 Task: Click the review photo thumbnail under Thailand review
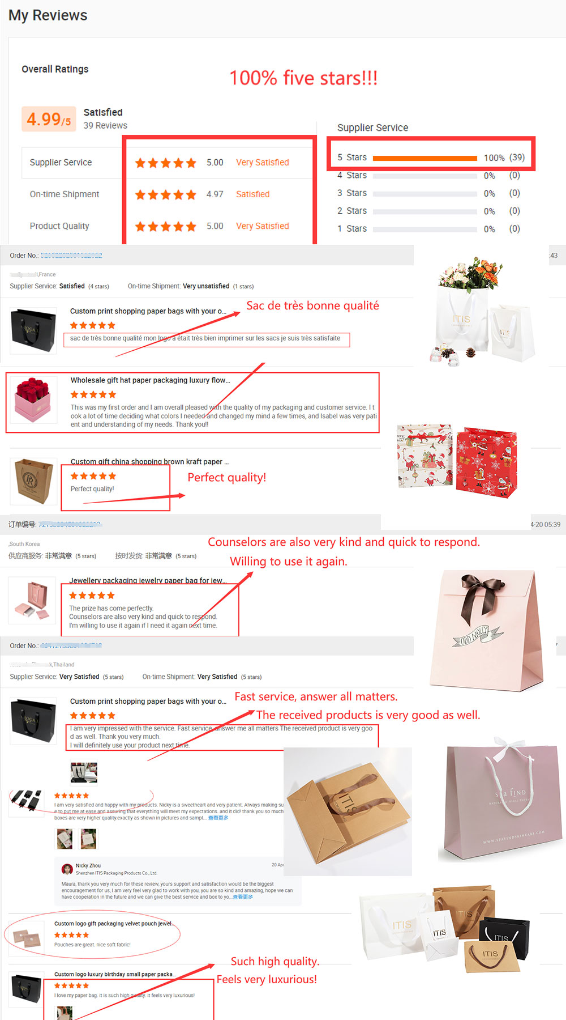coord(84,772)
